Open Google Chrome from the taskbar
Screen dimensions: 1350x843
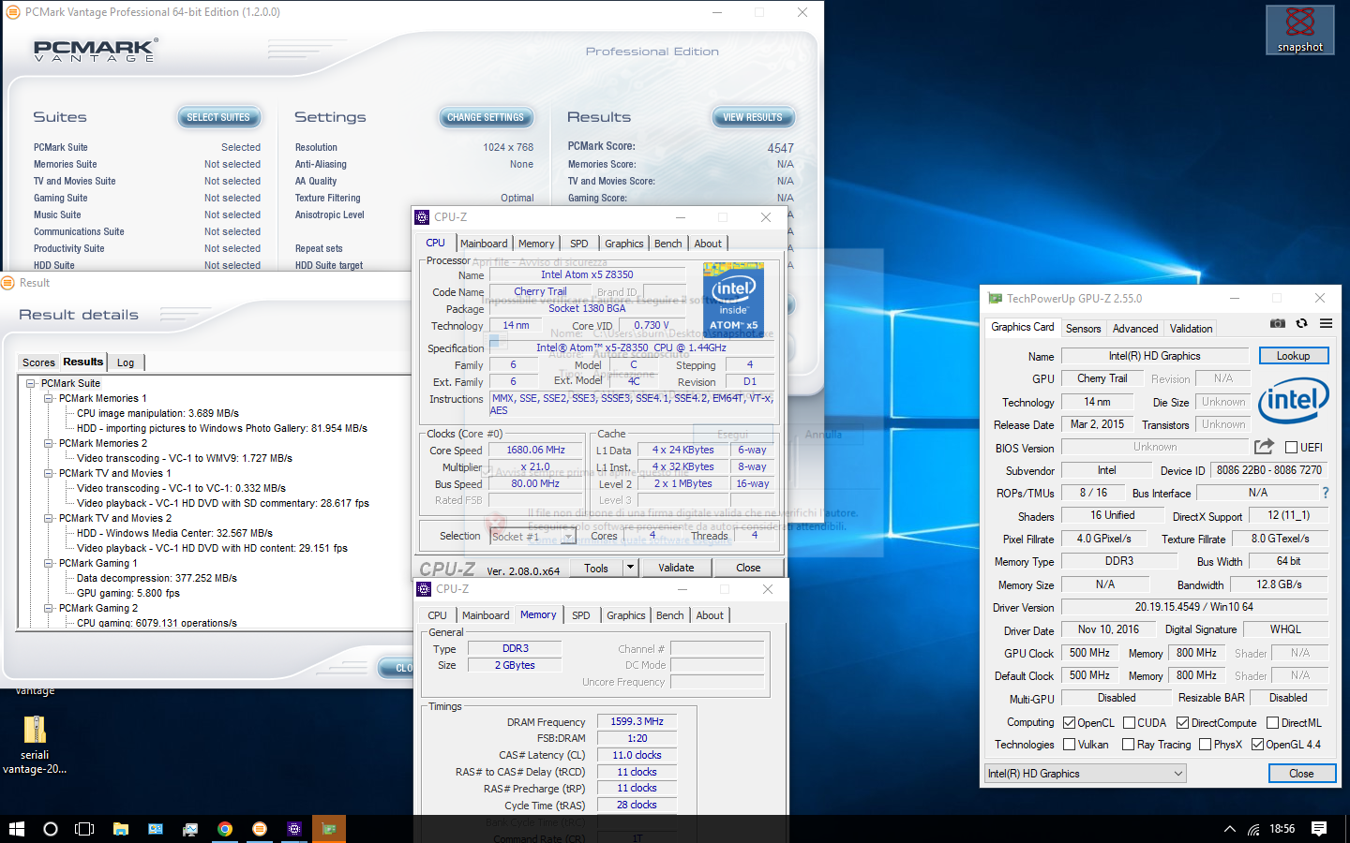(x=225, y=829)
